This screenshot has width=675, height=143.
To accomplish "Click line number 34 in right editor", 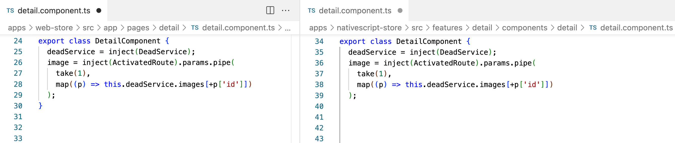I will coord(319,41).
